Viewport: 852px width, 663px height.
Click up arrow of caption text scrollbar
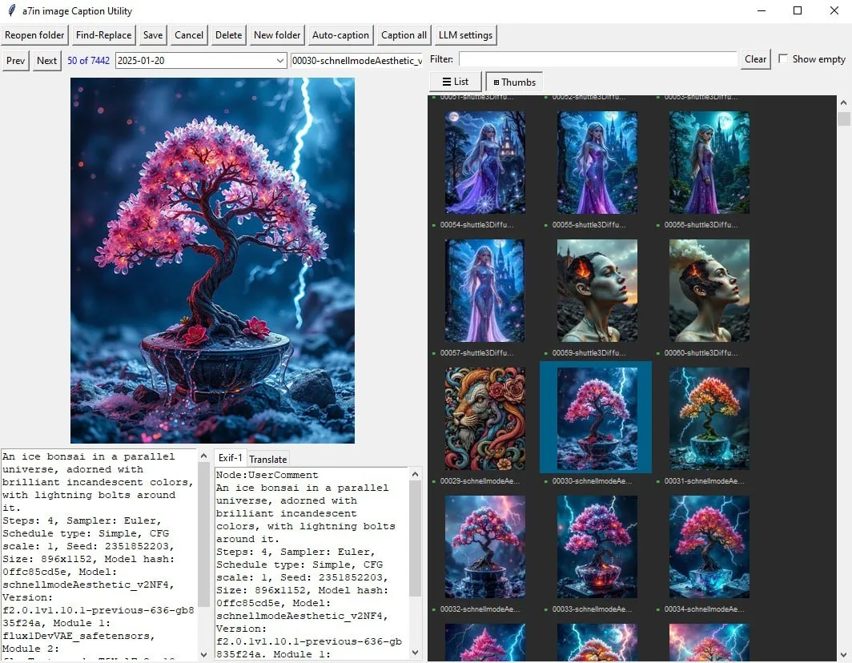click(203, 456)
